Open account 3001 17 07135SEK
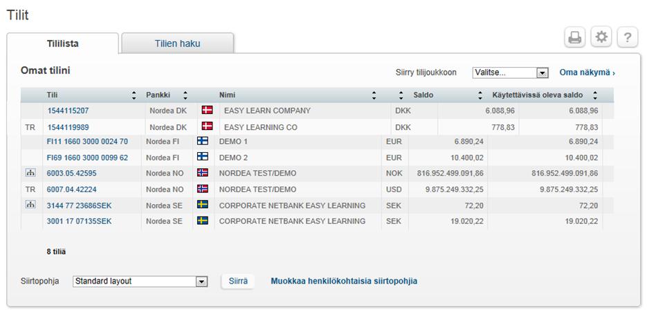647x314 pixels. pyautogui.click(x=79, y=221)
